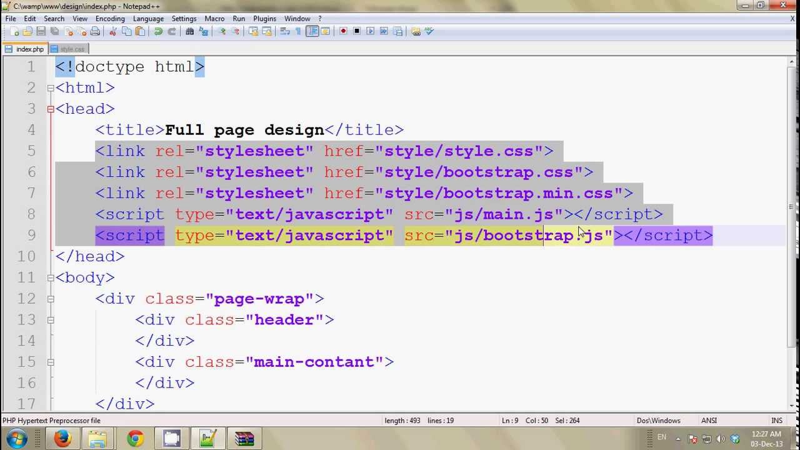
Task: Click the scrollbar down arrow in the editor
Action: click(791, 406)
